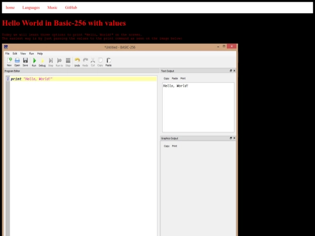Click the "Hello, World!" output text
Viewport: 315px width, 236px height.
(x=176, y=86)
